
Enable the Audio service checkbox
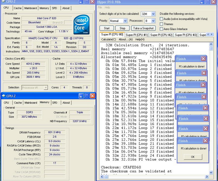coord(161,19)
